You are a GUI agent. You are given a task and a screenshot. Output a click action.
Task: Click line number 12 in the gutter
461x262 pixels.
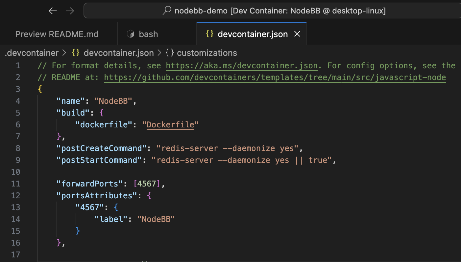point(15,196)
